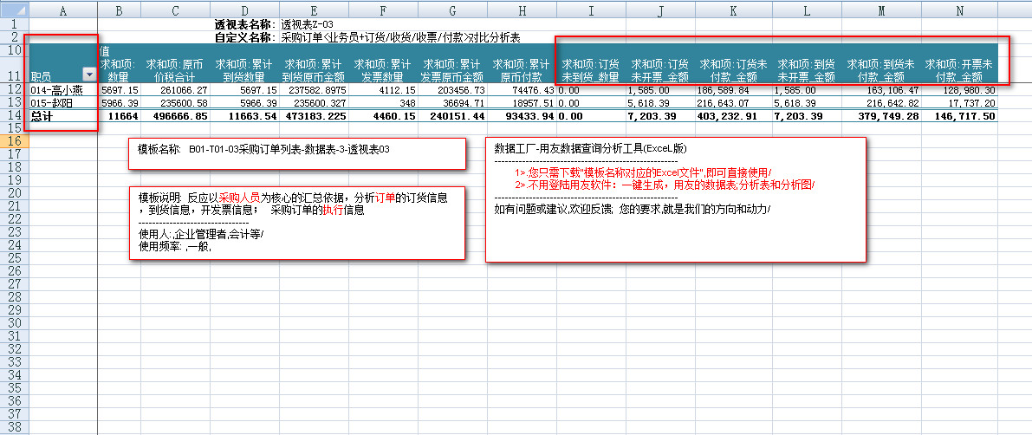Viewport: 1032px width, 435px height.
Task: Select column H header
Action: point(522,10)
